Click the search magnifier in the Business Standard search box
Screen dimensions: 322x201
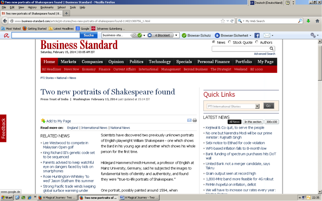coord(272,49)
